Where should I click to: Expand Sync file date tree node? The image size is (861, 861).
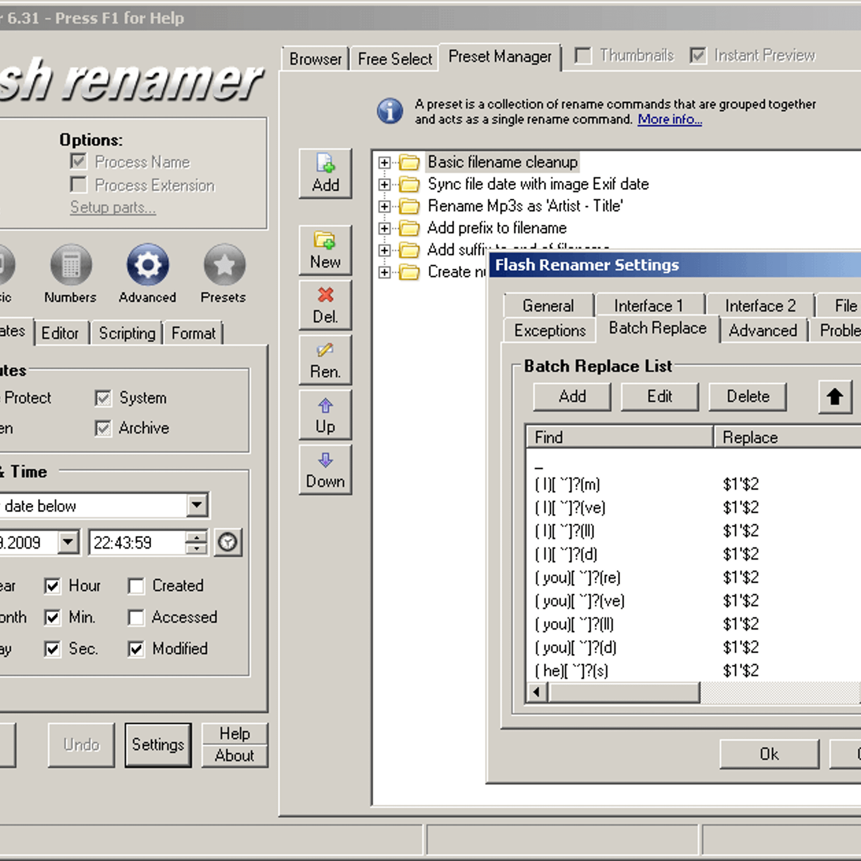tap(384, 185)
